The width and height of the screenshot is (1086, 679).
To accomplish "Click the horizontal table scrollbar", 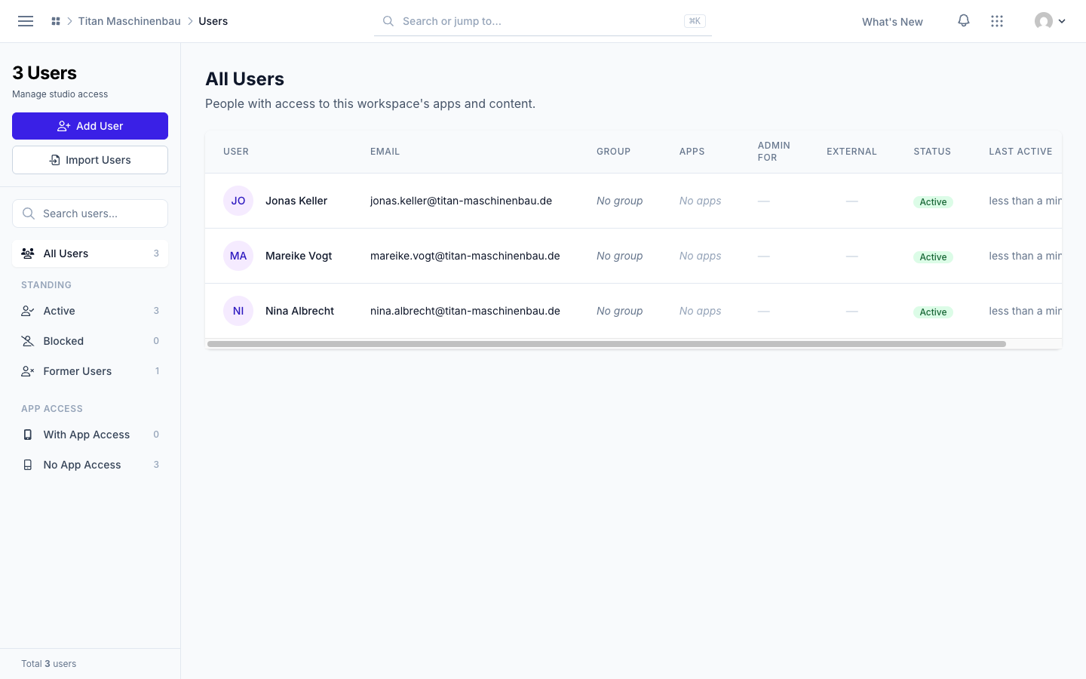I will click(606, 344).
